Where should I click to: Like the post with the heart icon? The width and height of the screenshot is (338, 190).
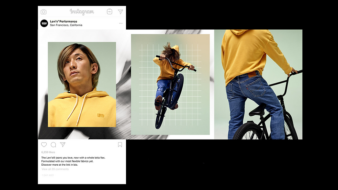44,144
